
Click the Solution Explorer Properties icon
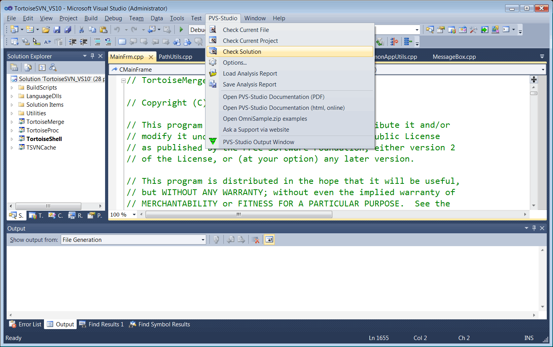click(x=14, y=67)
